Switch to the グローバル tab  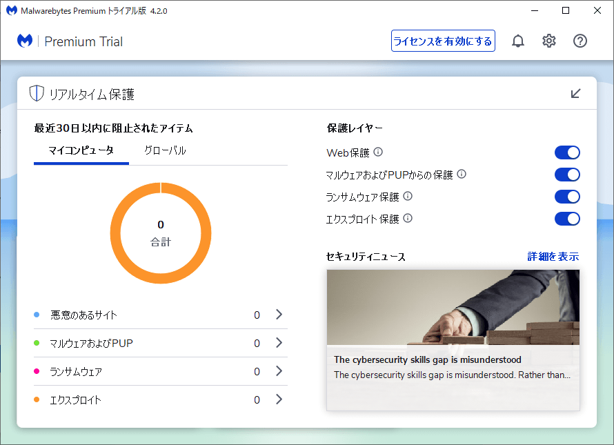click(x=165, y=150)
